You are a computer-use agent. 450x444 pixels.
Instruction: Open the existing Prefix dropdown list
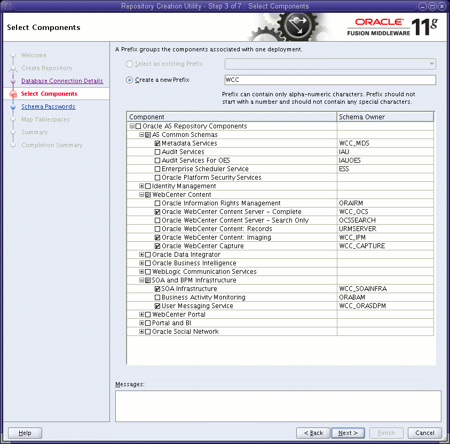point(432,64)
